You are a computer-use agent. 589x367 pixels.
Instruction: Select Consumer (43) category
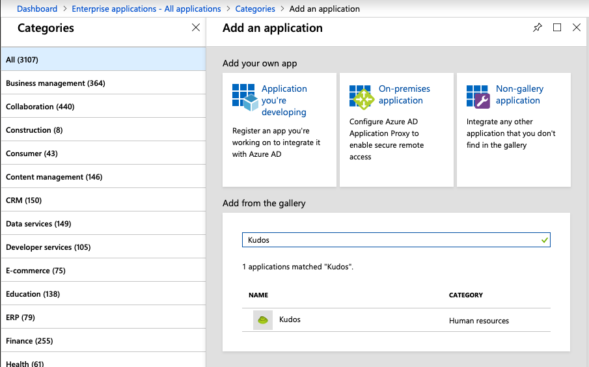coord(103,154)
